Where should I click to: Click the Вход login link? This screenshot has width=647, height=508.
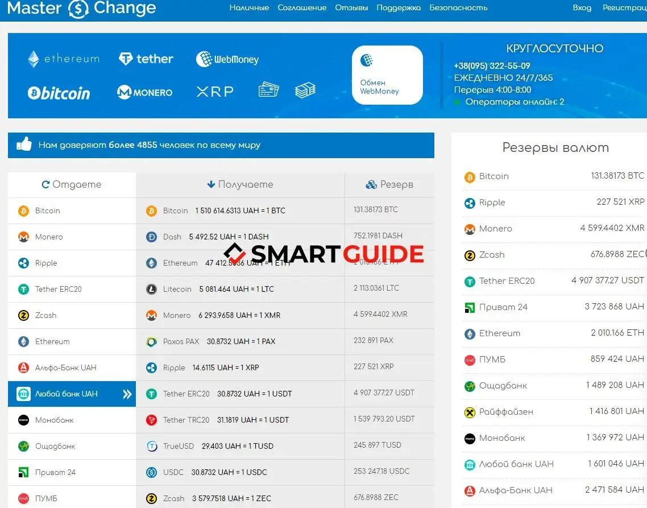(582, 8)
